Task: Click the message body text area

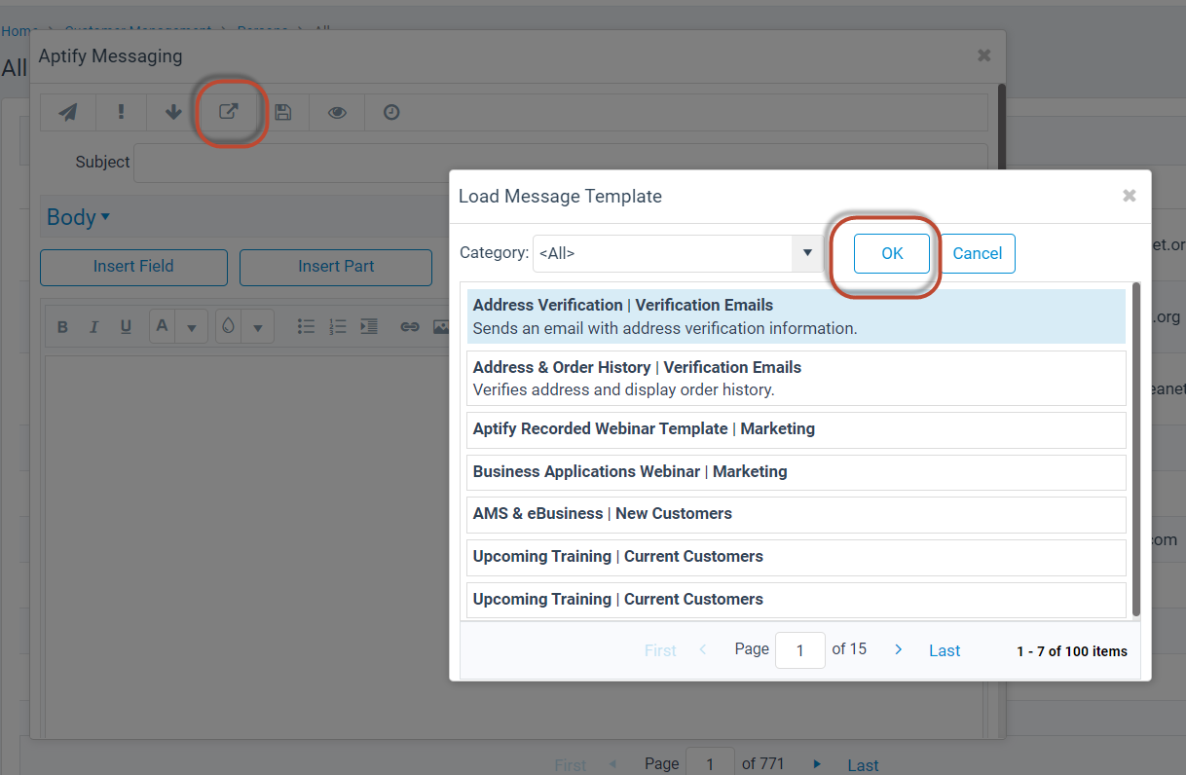Action: click(x=514, y=545)
